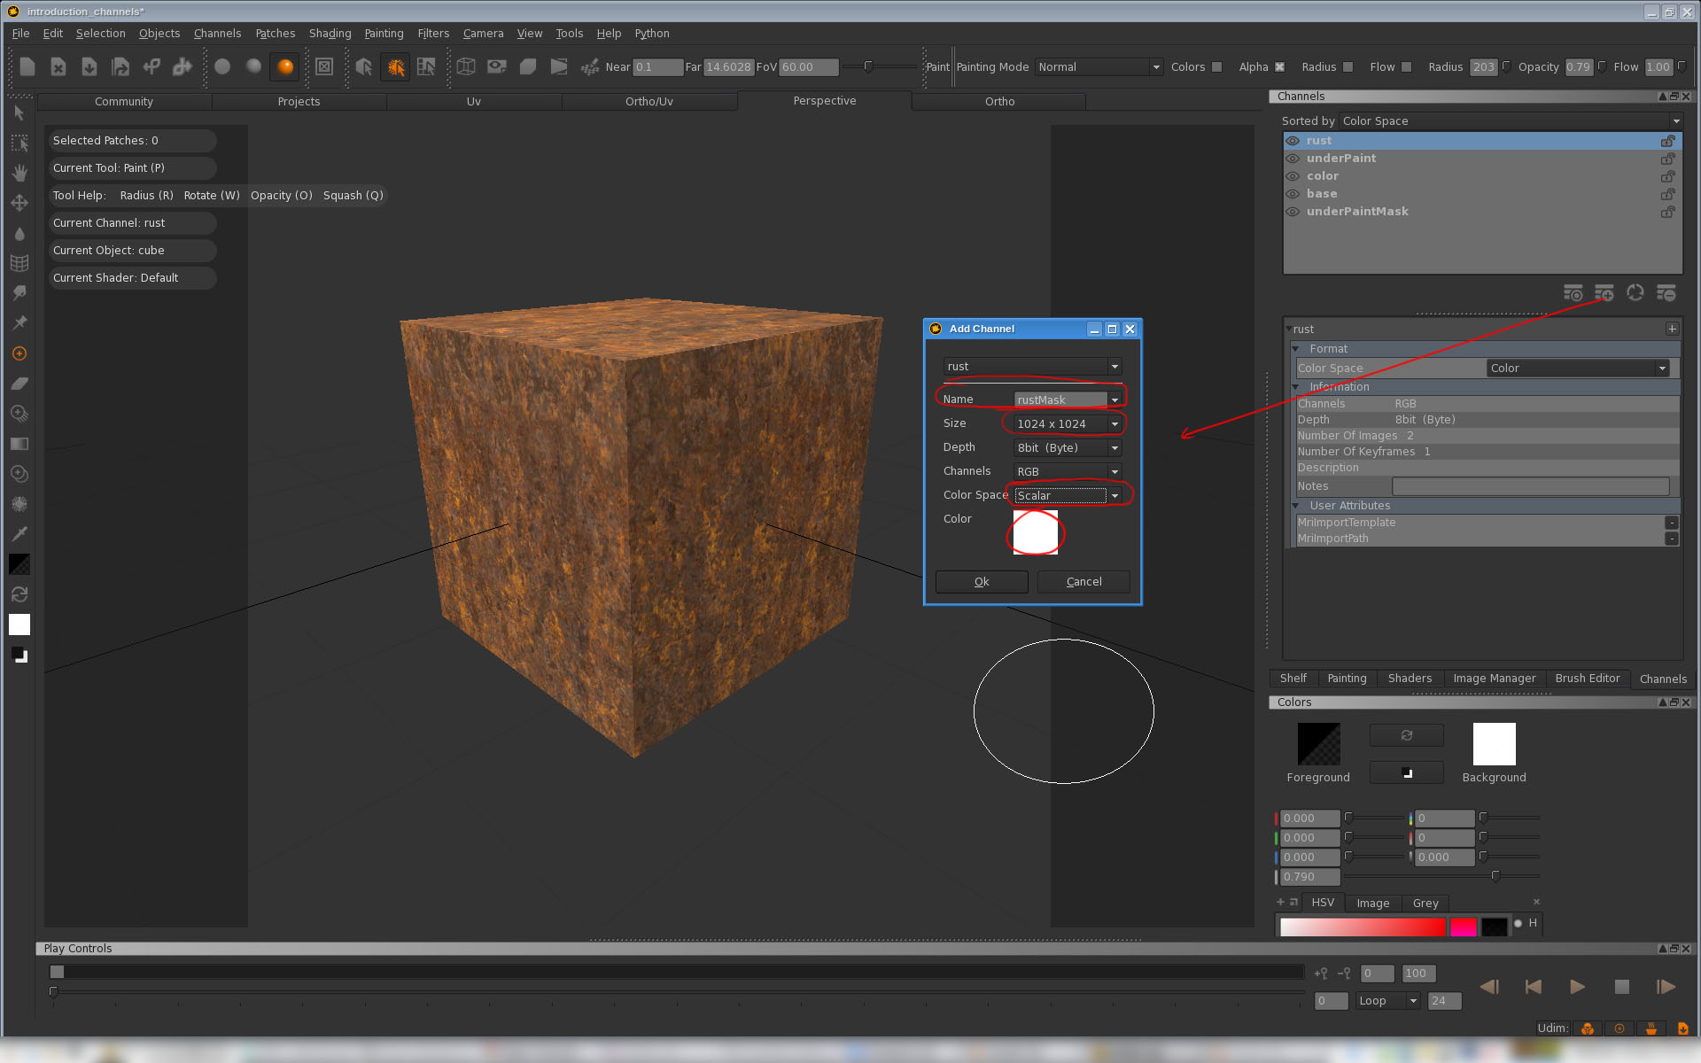Open the Scalar Color Space dropdown in dialog
This screenshot has width=1701, height=1063.
coord(1068,496)
